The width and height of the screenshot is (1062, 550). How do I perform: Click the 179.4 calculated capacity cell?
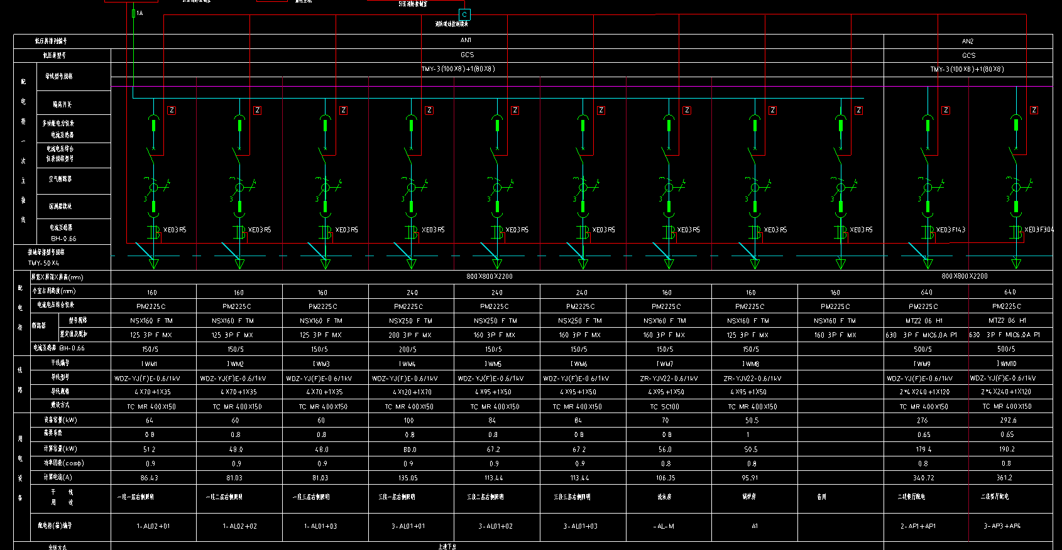click(924, 450)
